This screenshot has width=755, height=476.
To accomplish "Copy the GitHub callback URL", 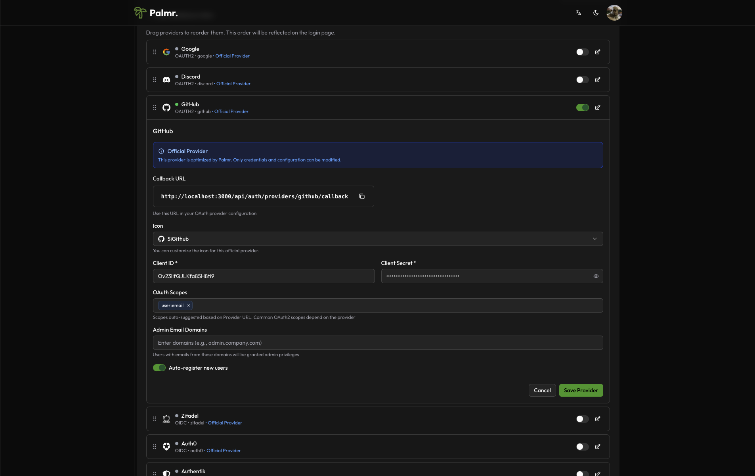I will pyautogui.click(x=362, y=196).
